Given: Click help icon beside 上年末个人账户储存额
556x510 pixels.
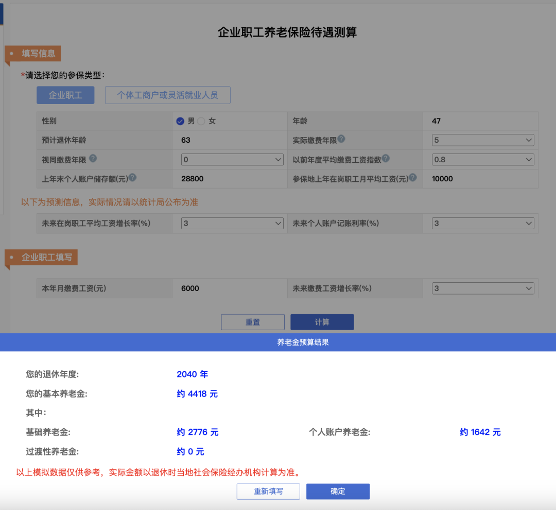Looking at the screenshot, I should click(132, 178).
